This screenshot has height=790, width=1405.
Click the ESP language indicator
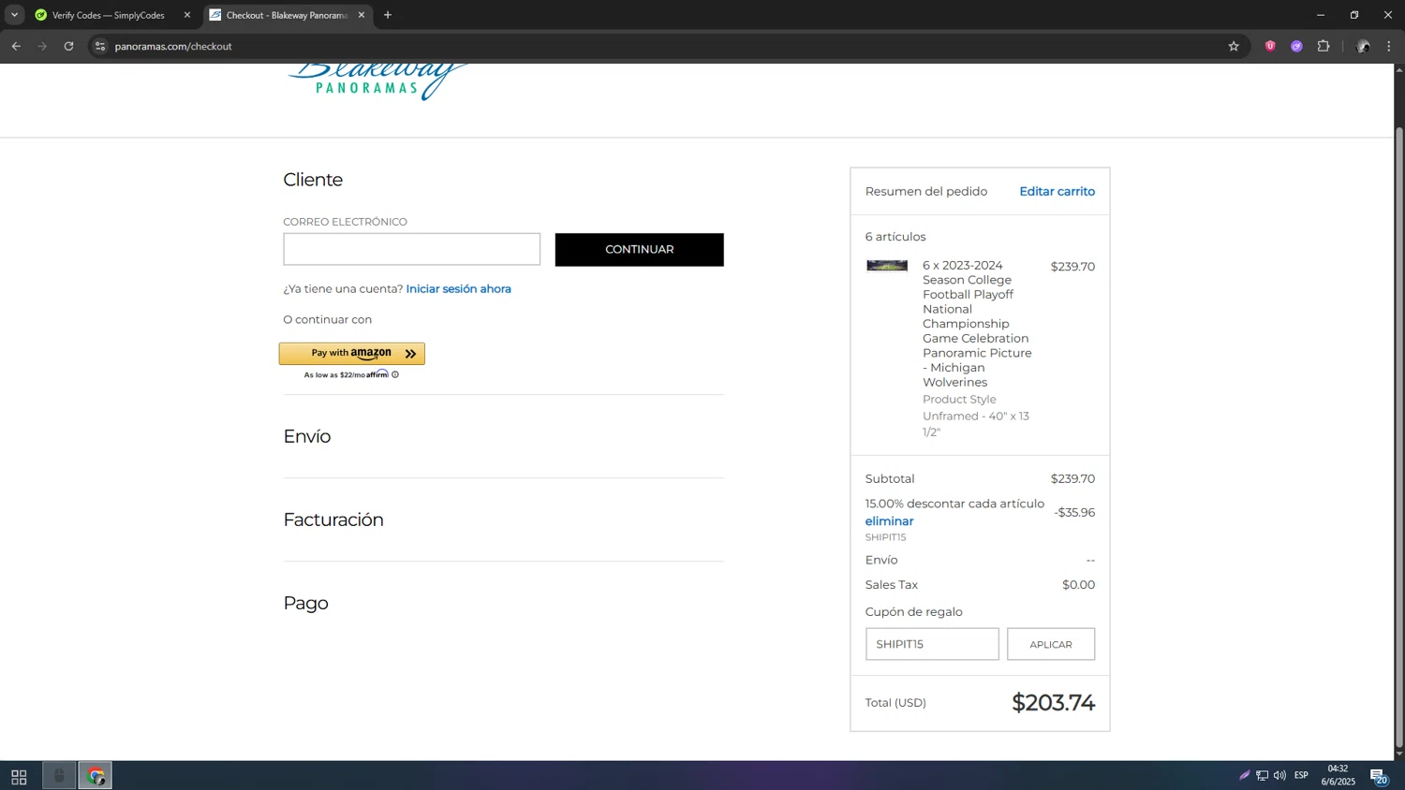1301,775
